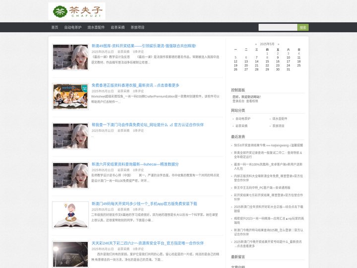Open recent post 揭密提升2023一肖一码精准

[x=269, y=220]
